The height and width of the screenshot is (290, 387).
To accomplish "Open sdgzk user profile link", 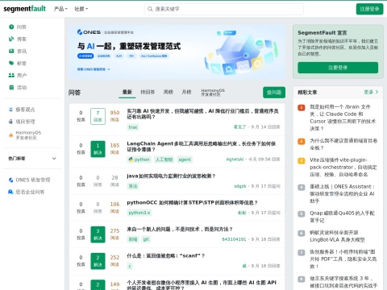I will 240,186.
